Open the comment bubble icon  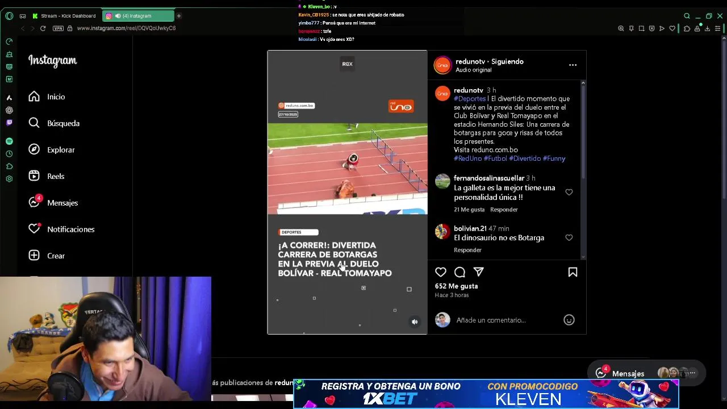point(460,272)
